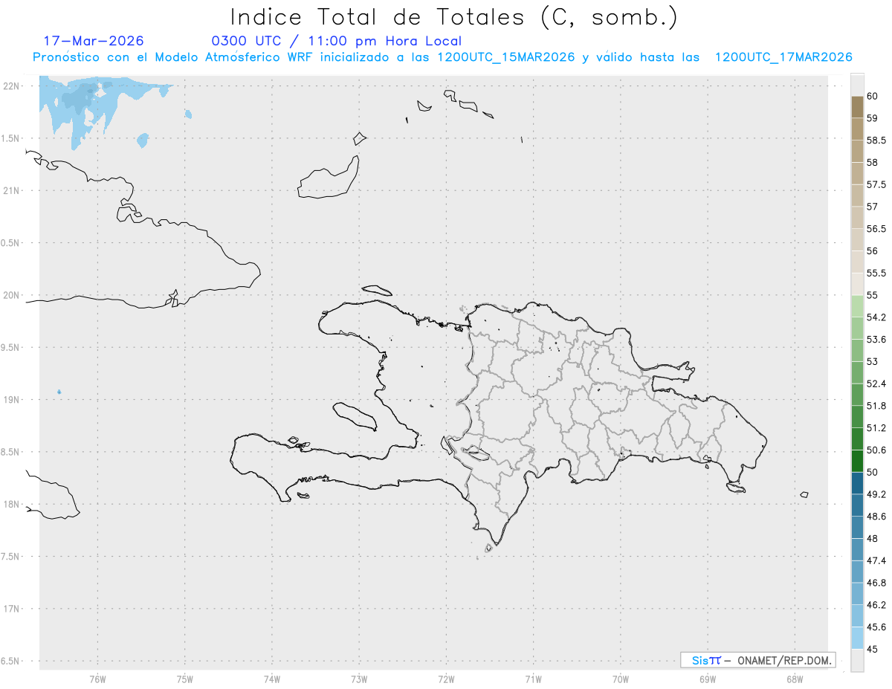Click the "72W" longitude label
Viewport: 892px width, 689px height.
coord(446,678)
